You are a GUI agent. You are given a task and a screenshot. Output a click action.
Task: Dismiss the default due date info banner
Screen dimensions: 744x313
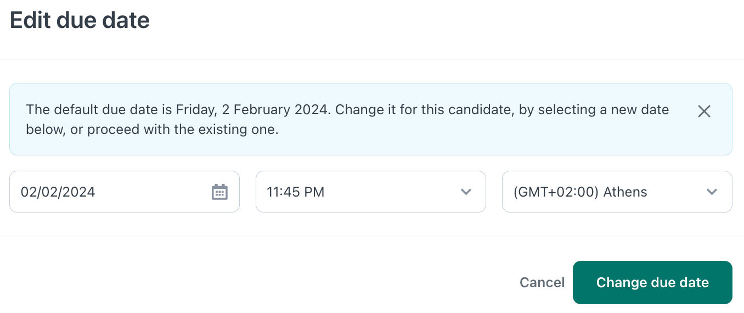click(x=704, y=111)
